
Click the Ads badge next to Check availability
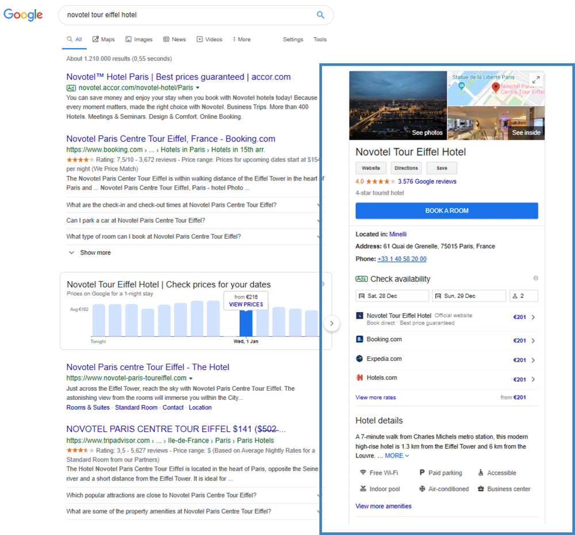click(361, 279)
